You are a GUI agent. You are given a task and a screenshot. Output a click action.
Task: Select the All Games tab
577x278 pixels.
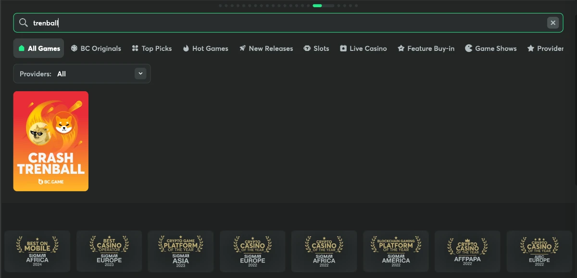[38, 48]
